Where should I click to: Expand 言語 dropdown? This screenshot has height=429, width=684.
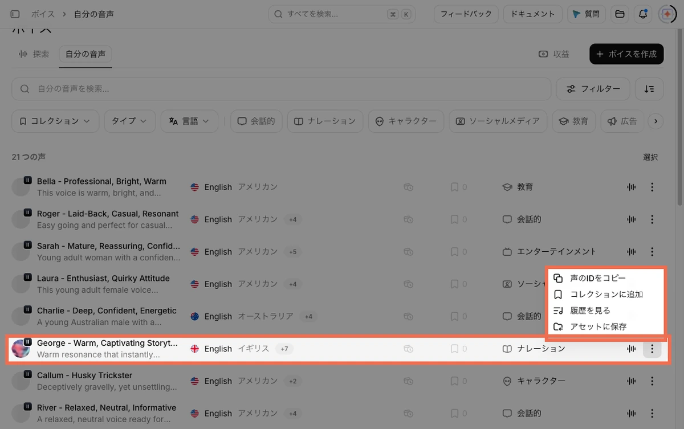point(189,121)
